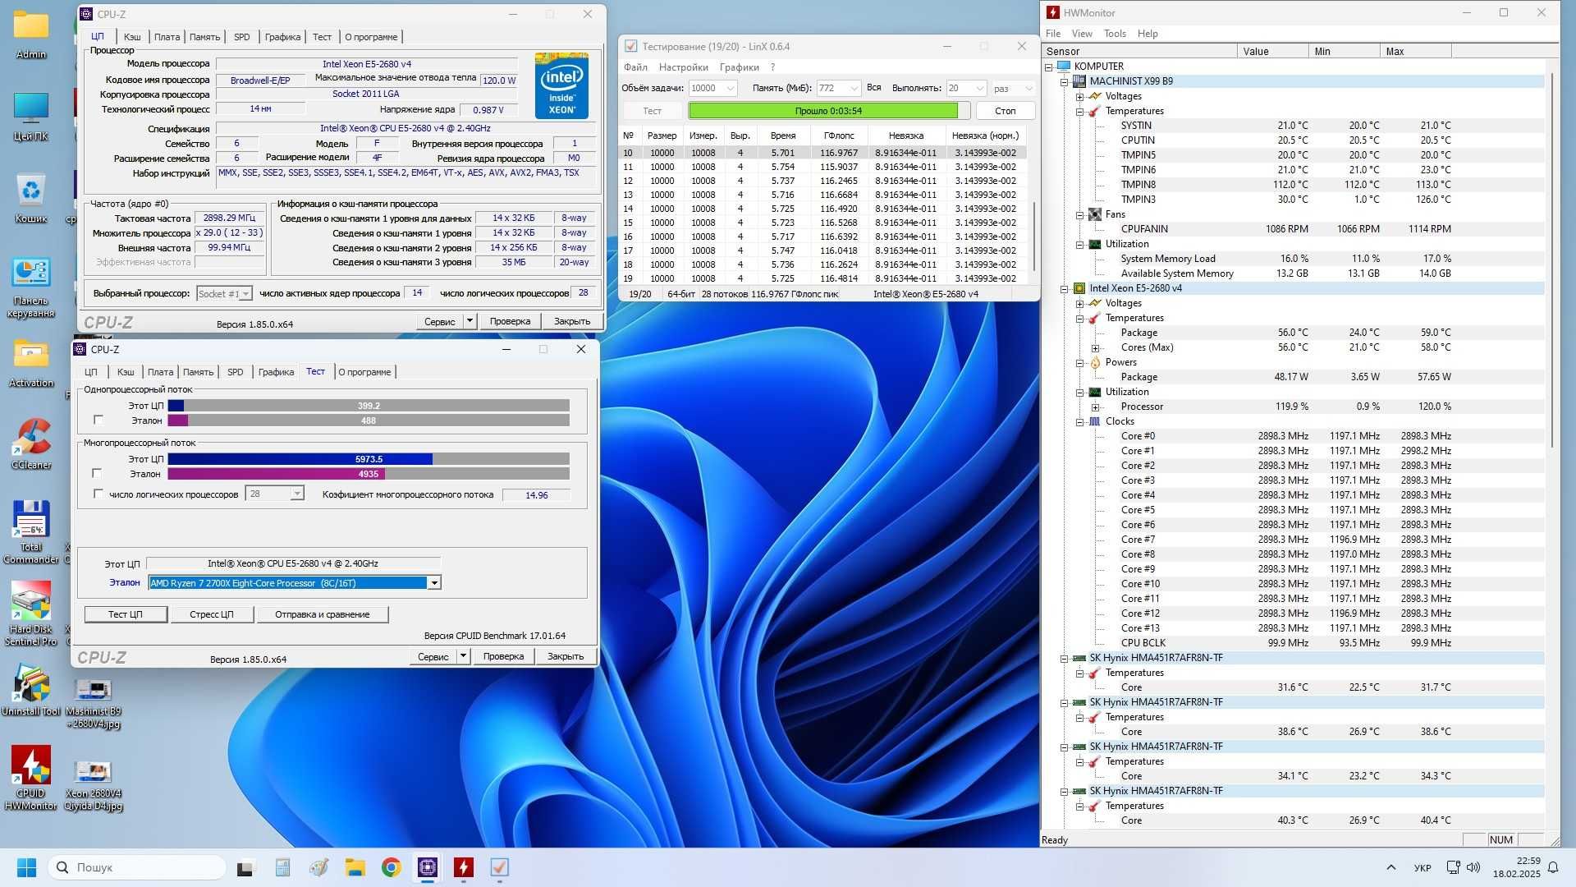
Task: Open the Tools menu in HWMonitor
Action: click(x=1115, y=34)
